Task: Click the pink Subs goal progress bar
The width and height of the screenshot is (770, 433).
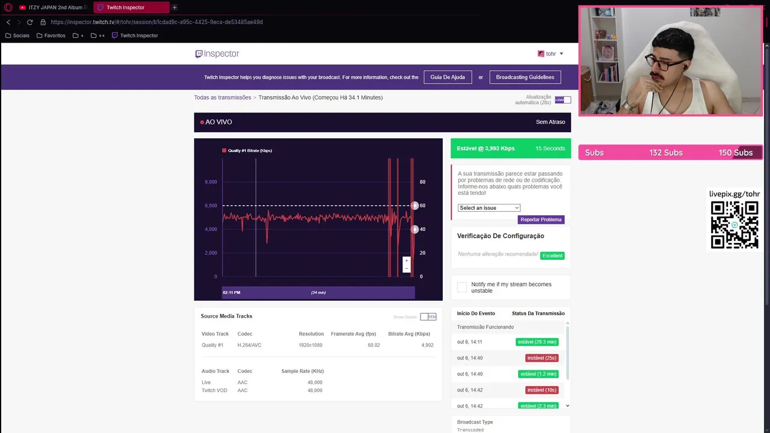Action: (x=670, y=153)
